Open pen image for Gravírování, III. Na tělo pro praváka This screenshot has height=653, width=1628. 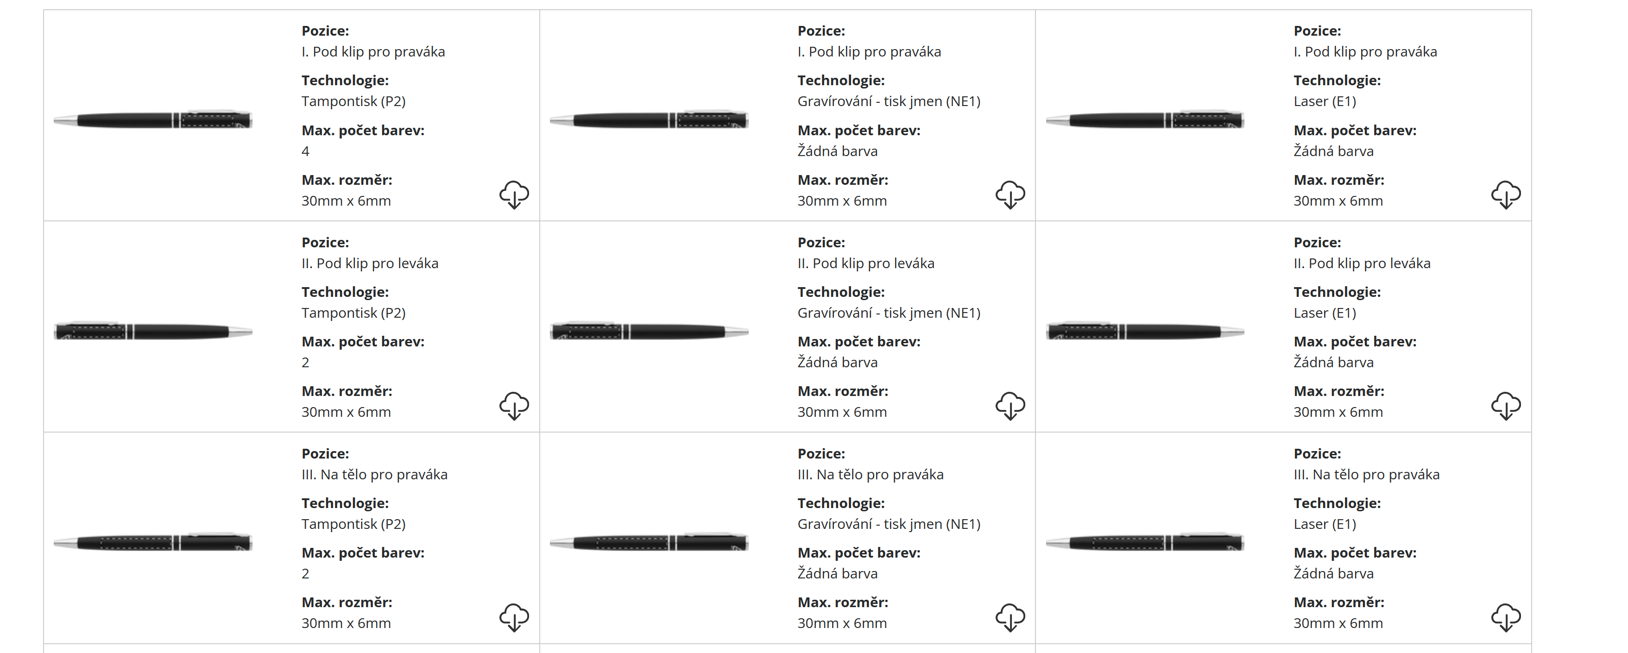(x=649, y=542)
